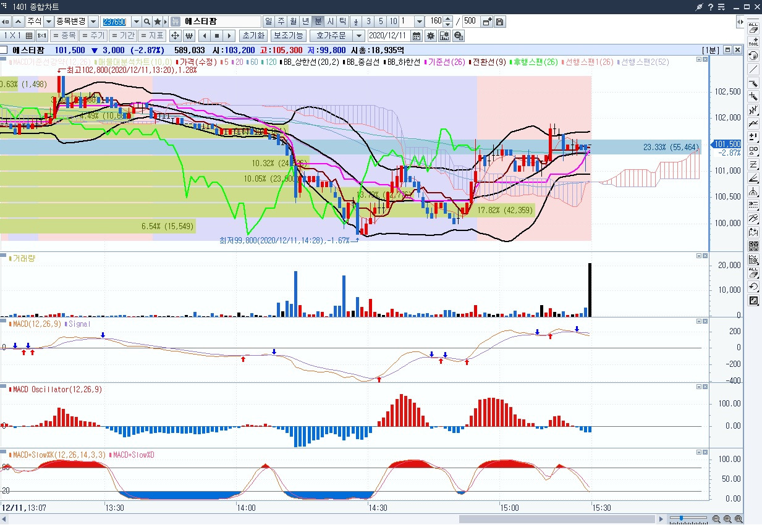Toggle the 후행스팬(26) legend item

[x=534, y=62]
